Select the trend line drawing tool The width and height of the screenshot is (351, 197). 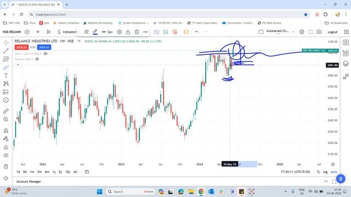(x=6, y=51)
